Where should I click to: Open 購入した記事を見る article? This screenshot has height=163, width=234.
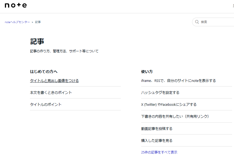tap(157, 140)
